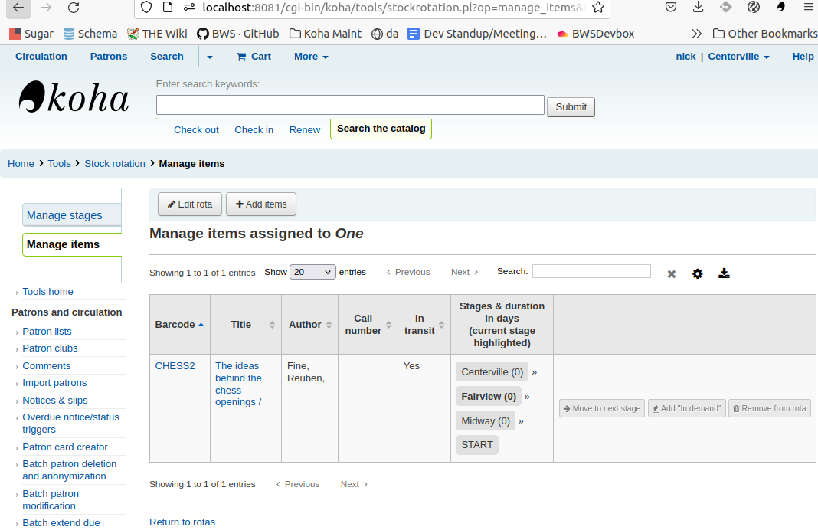Click the Koha logo
This screenshot has width=818, height=530.
click(x=74, y=98)
